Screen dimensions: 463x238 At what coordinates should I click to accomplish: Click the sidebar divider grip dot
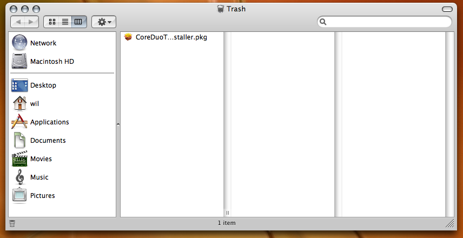[118, 124]
